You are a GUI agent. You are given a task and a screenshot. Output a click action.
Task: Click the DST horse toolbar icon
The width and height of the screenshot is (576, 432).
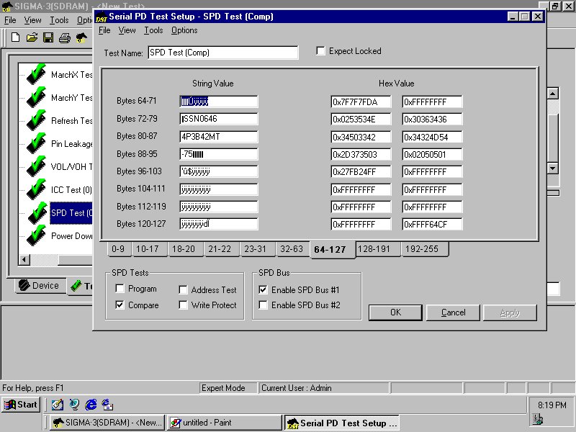click(x=82, y=37)
